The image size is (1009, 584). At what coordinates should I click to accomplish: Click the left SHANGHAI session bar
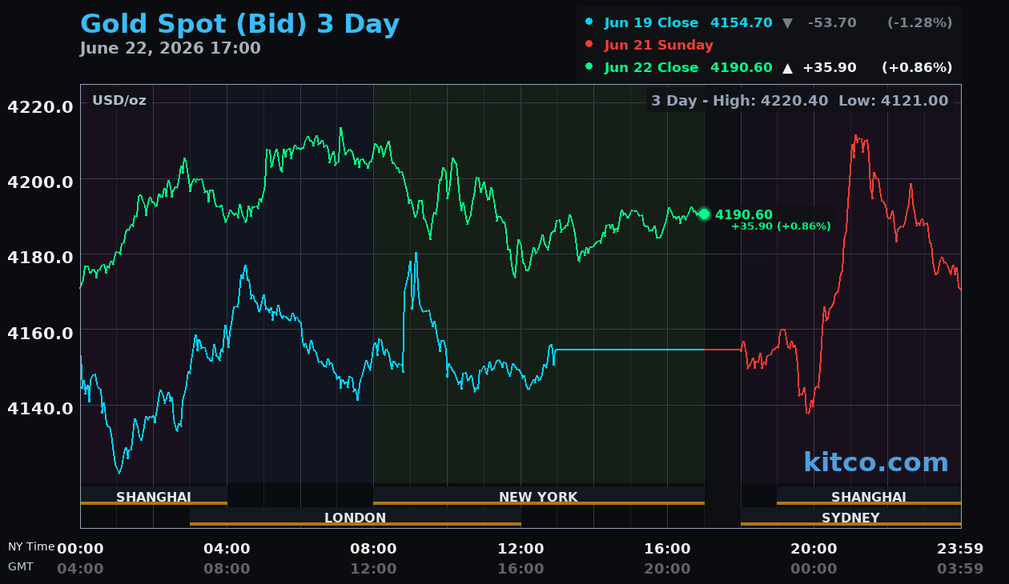click(x=154, y=497)
